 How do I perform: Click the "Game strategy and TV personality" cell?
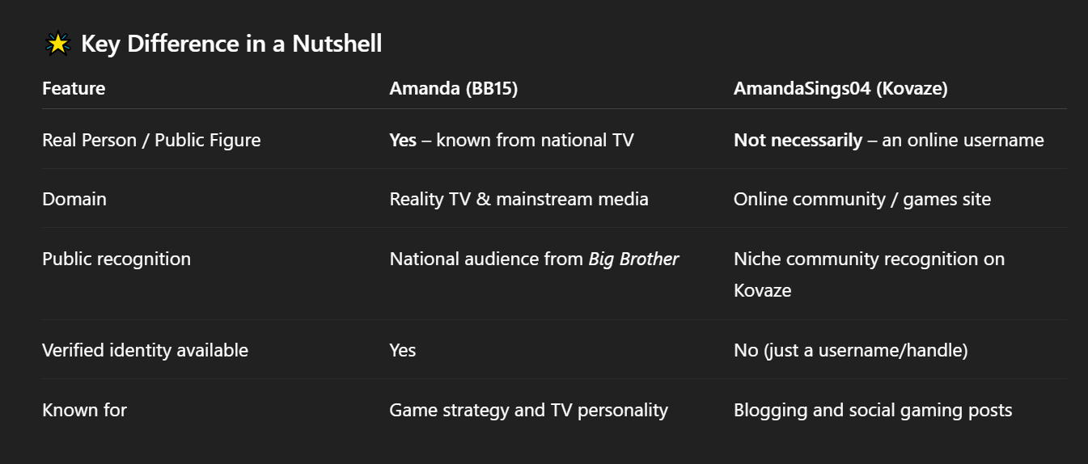pos(528,410)
